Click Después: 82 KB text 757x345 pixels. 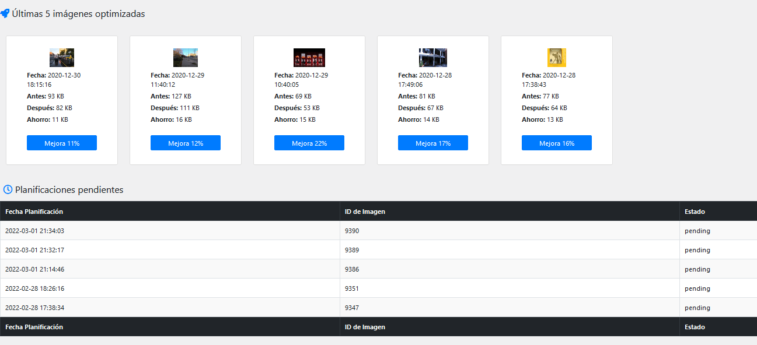(x=50, y=108)
